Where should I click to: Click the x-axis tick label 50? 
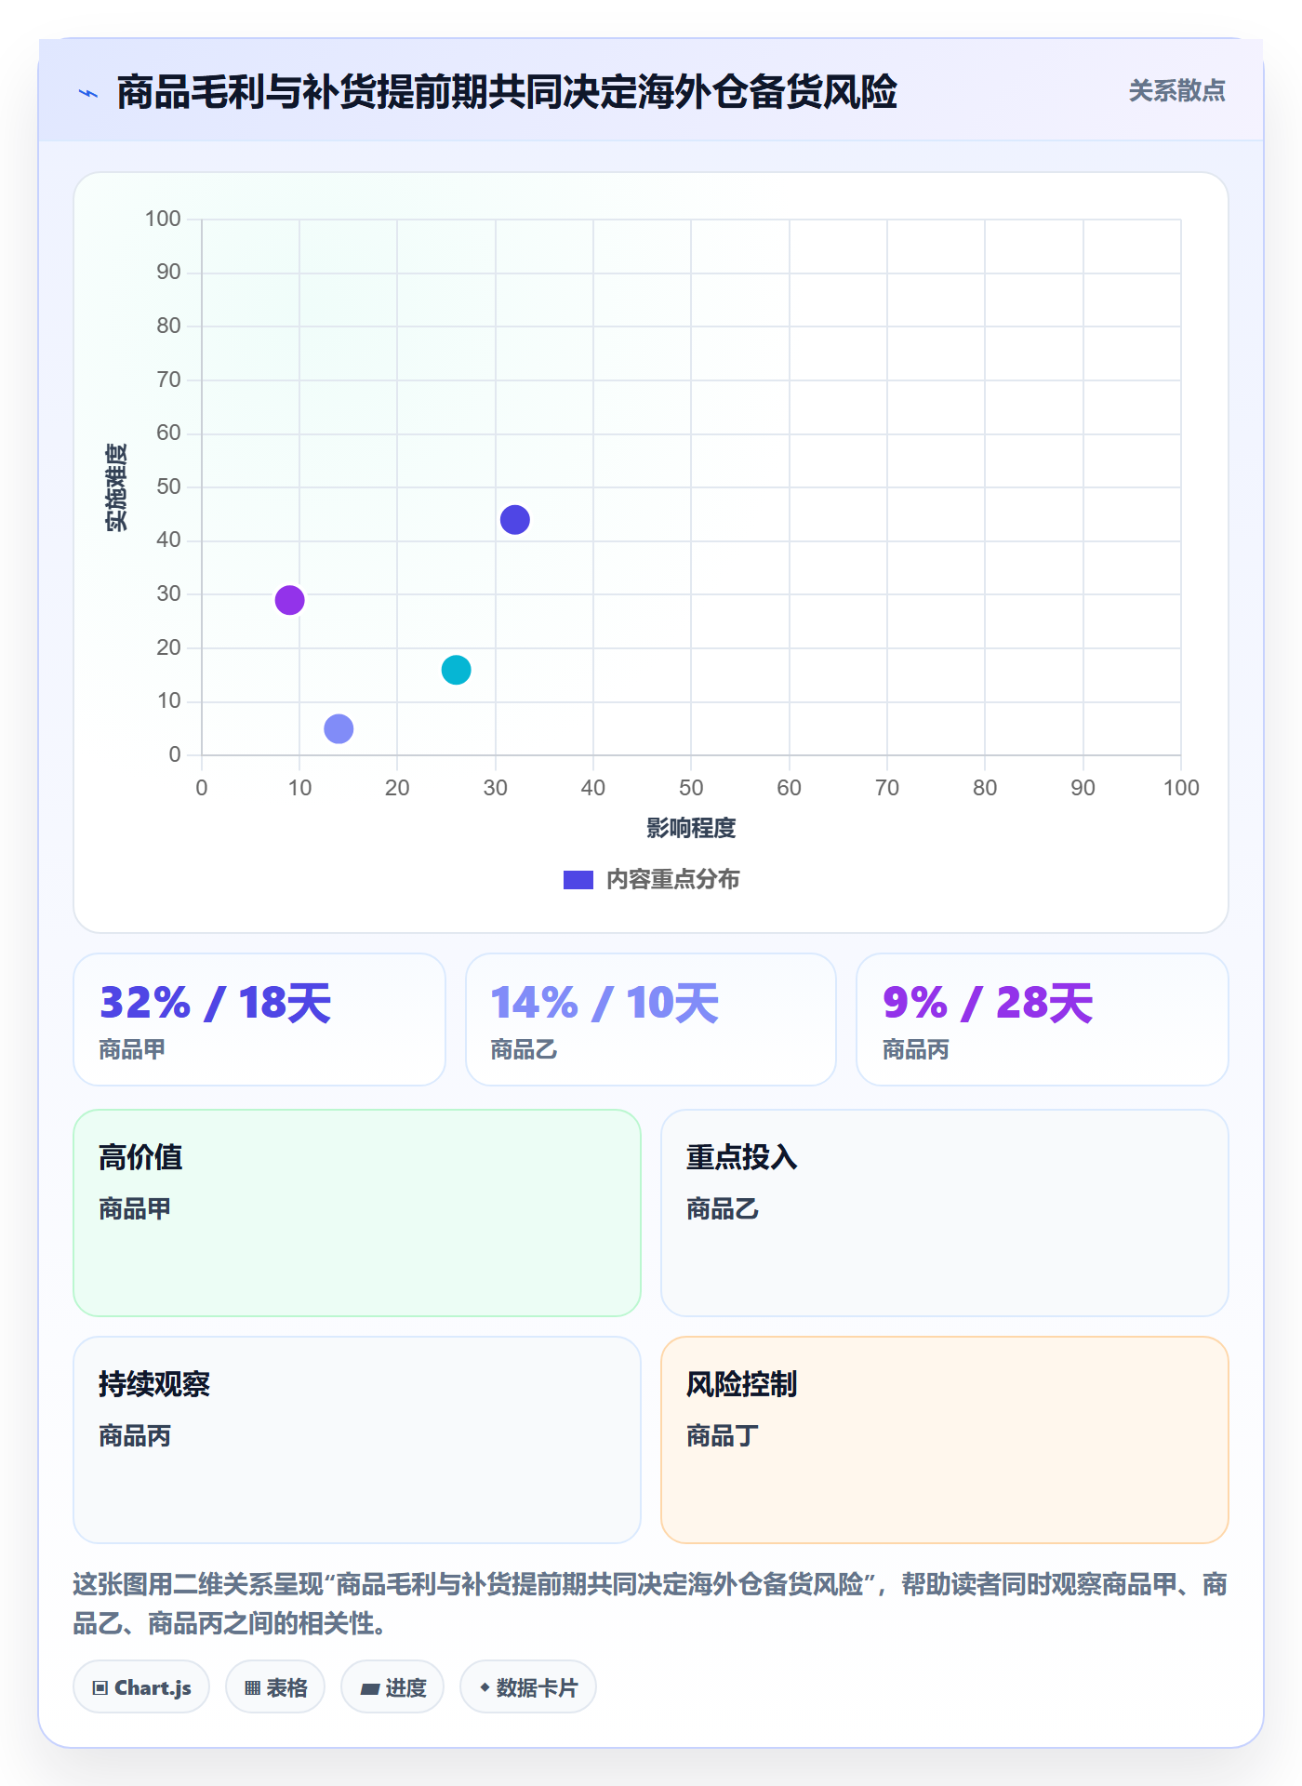[x=691, y=788]
